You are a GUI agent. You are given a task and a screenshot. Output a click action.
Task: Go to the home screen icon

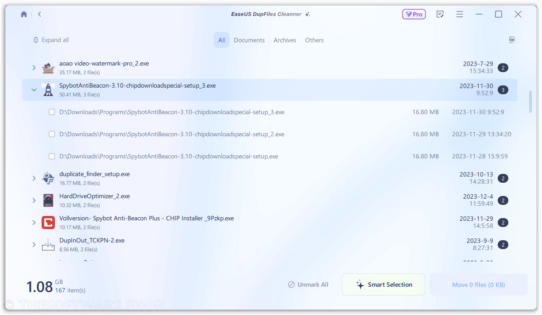coord(24,14)
